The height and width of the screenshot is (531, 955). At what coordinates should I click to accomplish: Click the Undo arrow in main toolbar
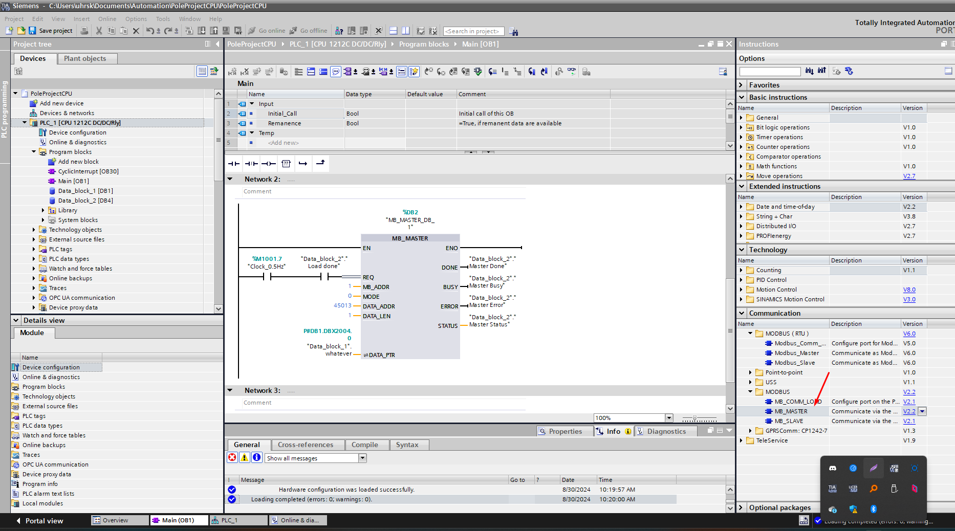(149, 31)
